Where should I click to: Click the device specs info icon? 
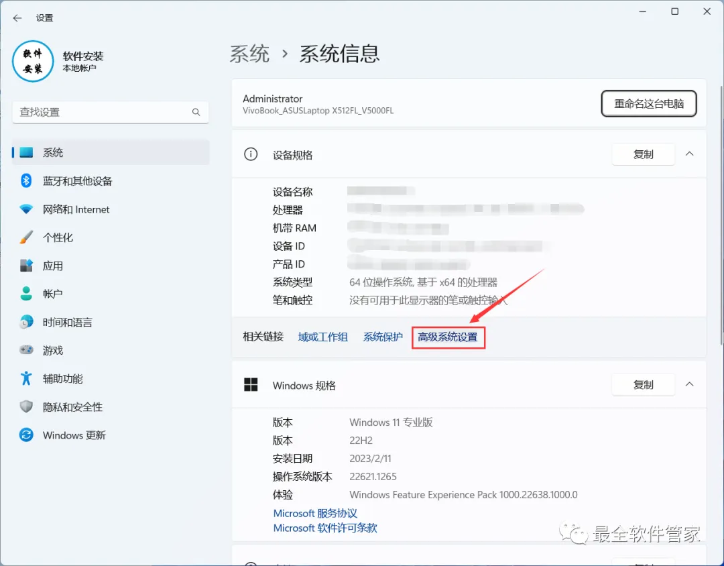(x=251, y=154)
